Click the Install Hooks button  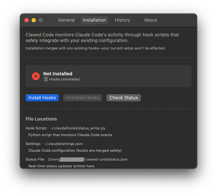[42, 98]
